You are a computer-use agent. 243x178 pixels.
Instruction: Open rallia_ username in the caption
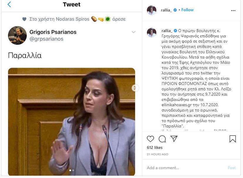167,31
